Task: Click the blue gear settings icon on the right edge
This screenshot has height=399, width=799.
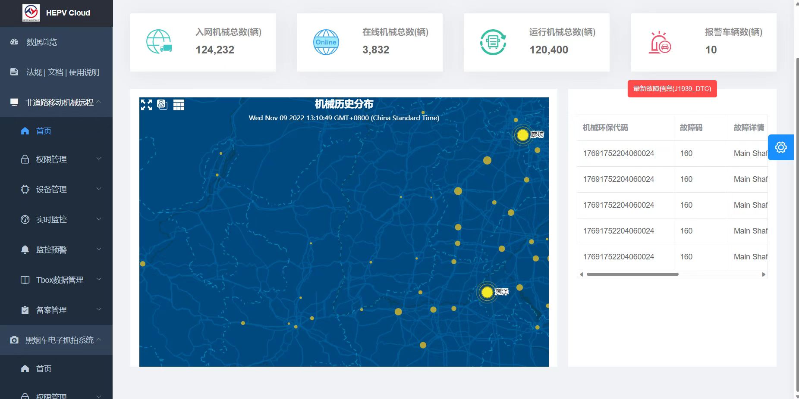Action: pos(781,147)
